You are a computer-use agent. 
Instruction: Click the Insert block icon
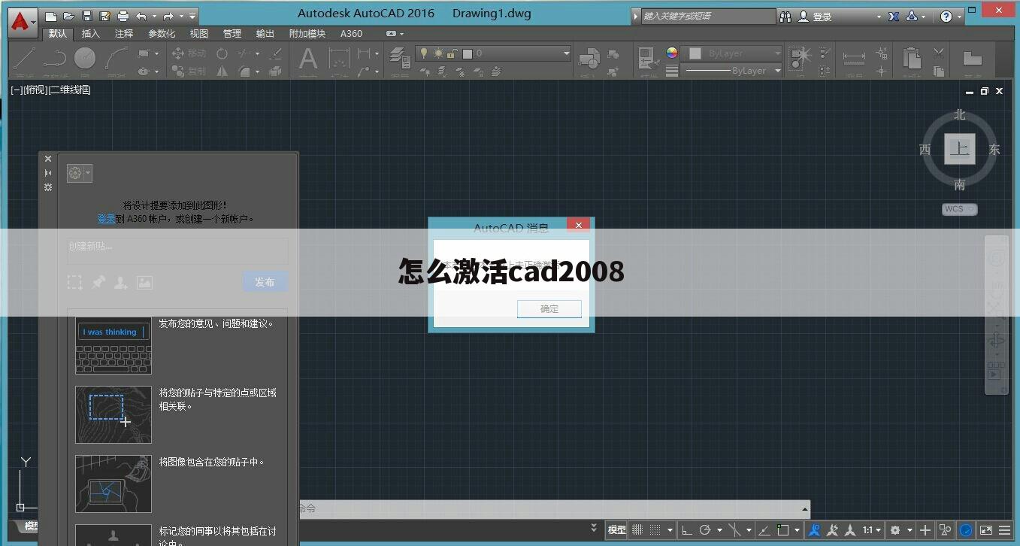[x=589, y=60]
